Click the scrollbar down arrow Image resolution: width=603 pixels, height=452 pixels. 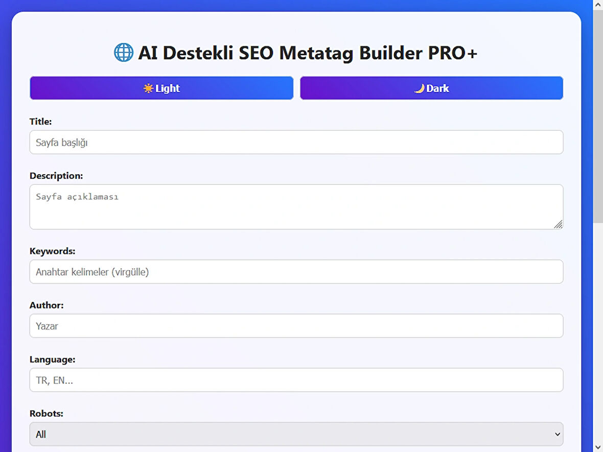point(597,447)
